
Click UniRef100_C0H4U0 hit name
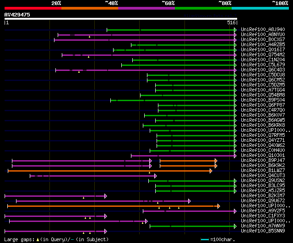pos(263,151)
